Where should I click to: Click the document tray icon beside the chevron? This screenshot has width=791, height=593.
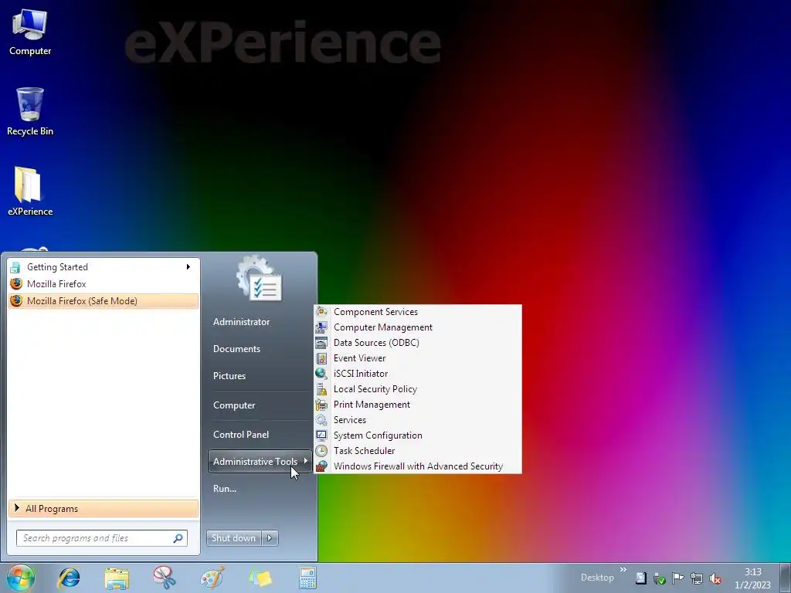640,578
